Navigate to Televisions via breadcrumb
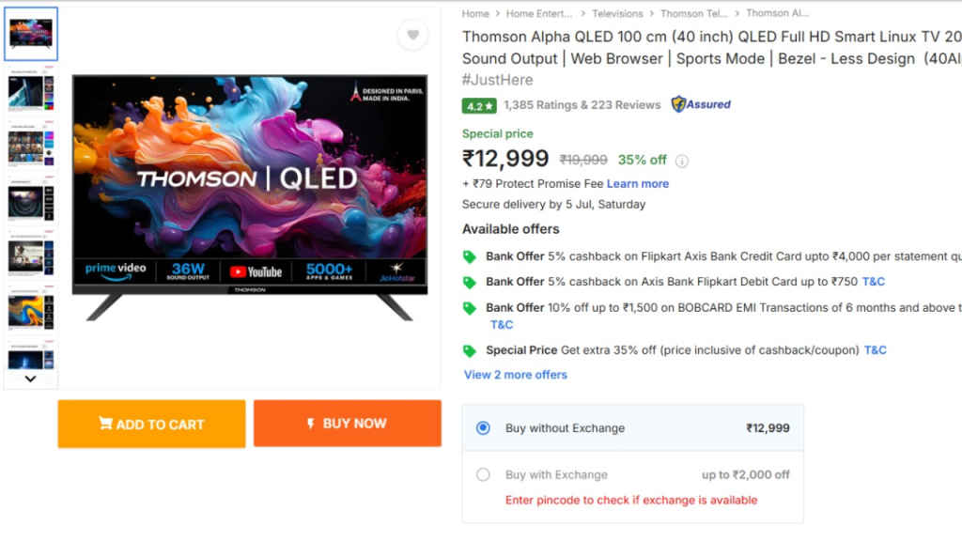962x541 pixels. tap(615, 13)
